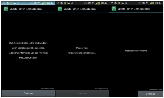The height and width of the screenshot is (98, 164).
Task: Tap the 'Installation is complete' message
Action: (136, 51)
